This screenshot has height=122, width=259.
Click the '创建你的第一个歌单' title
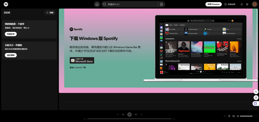[x=14, y=24]
